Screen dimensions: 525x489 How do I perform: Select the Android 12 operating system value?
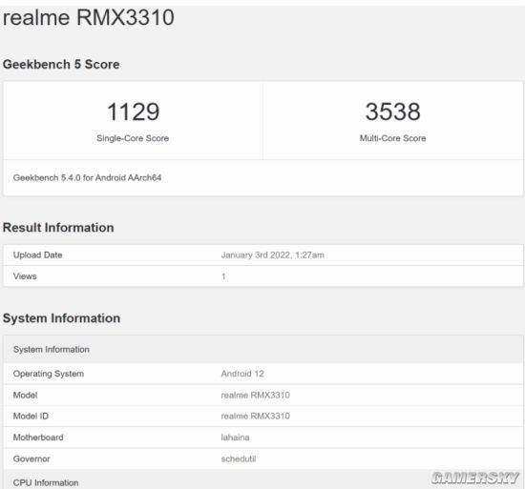pyautogui.click(x=242, y=374)
